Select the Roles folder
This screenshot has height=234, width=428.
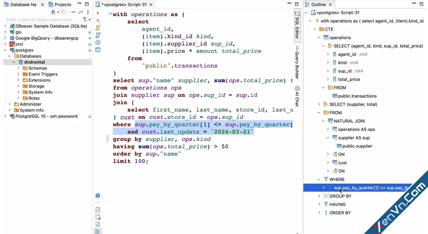point(34,98)
